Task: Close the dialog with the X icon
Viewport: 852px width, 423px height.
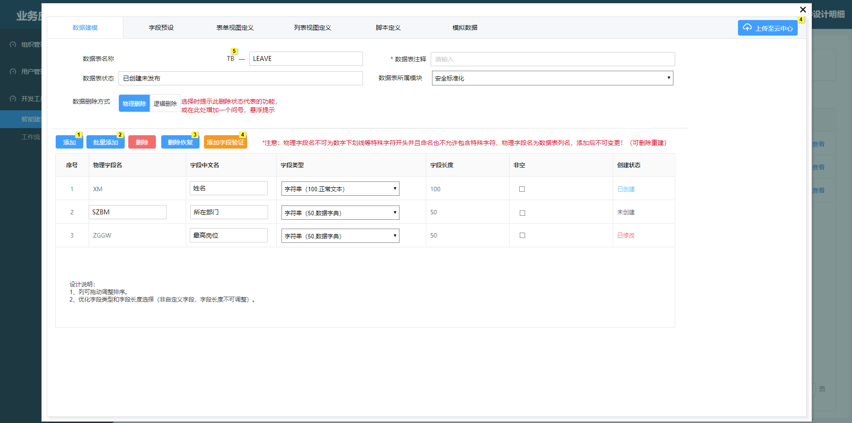Action: pyautogui.click(x=803, y=9)
